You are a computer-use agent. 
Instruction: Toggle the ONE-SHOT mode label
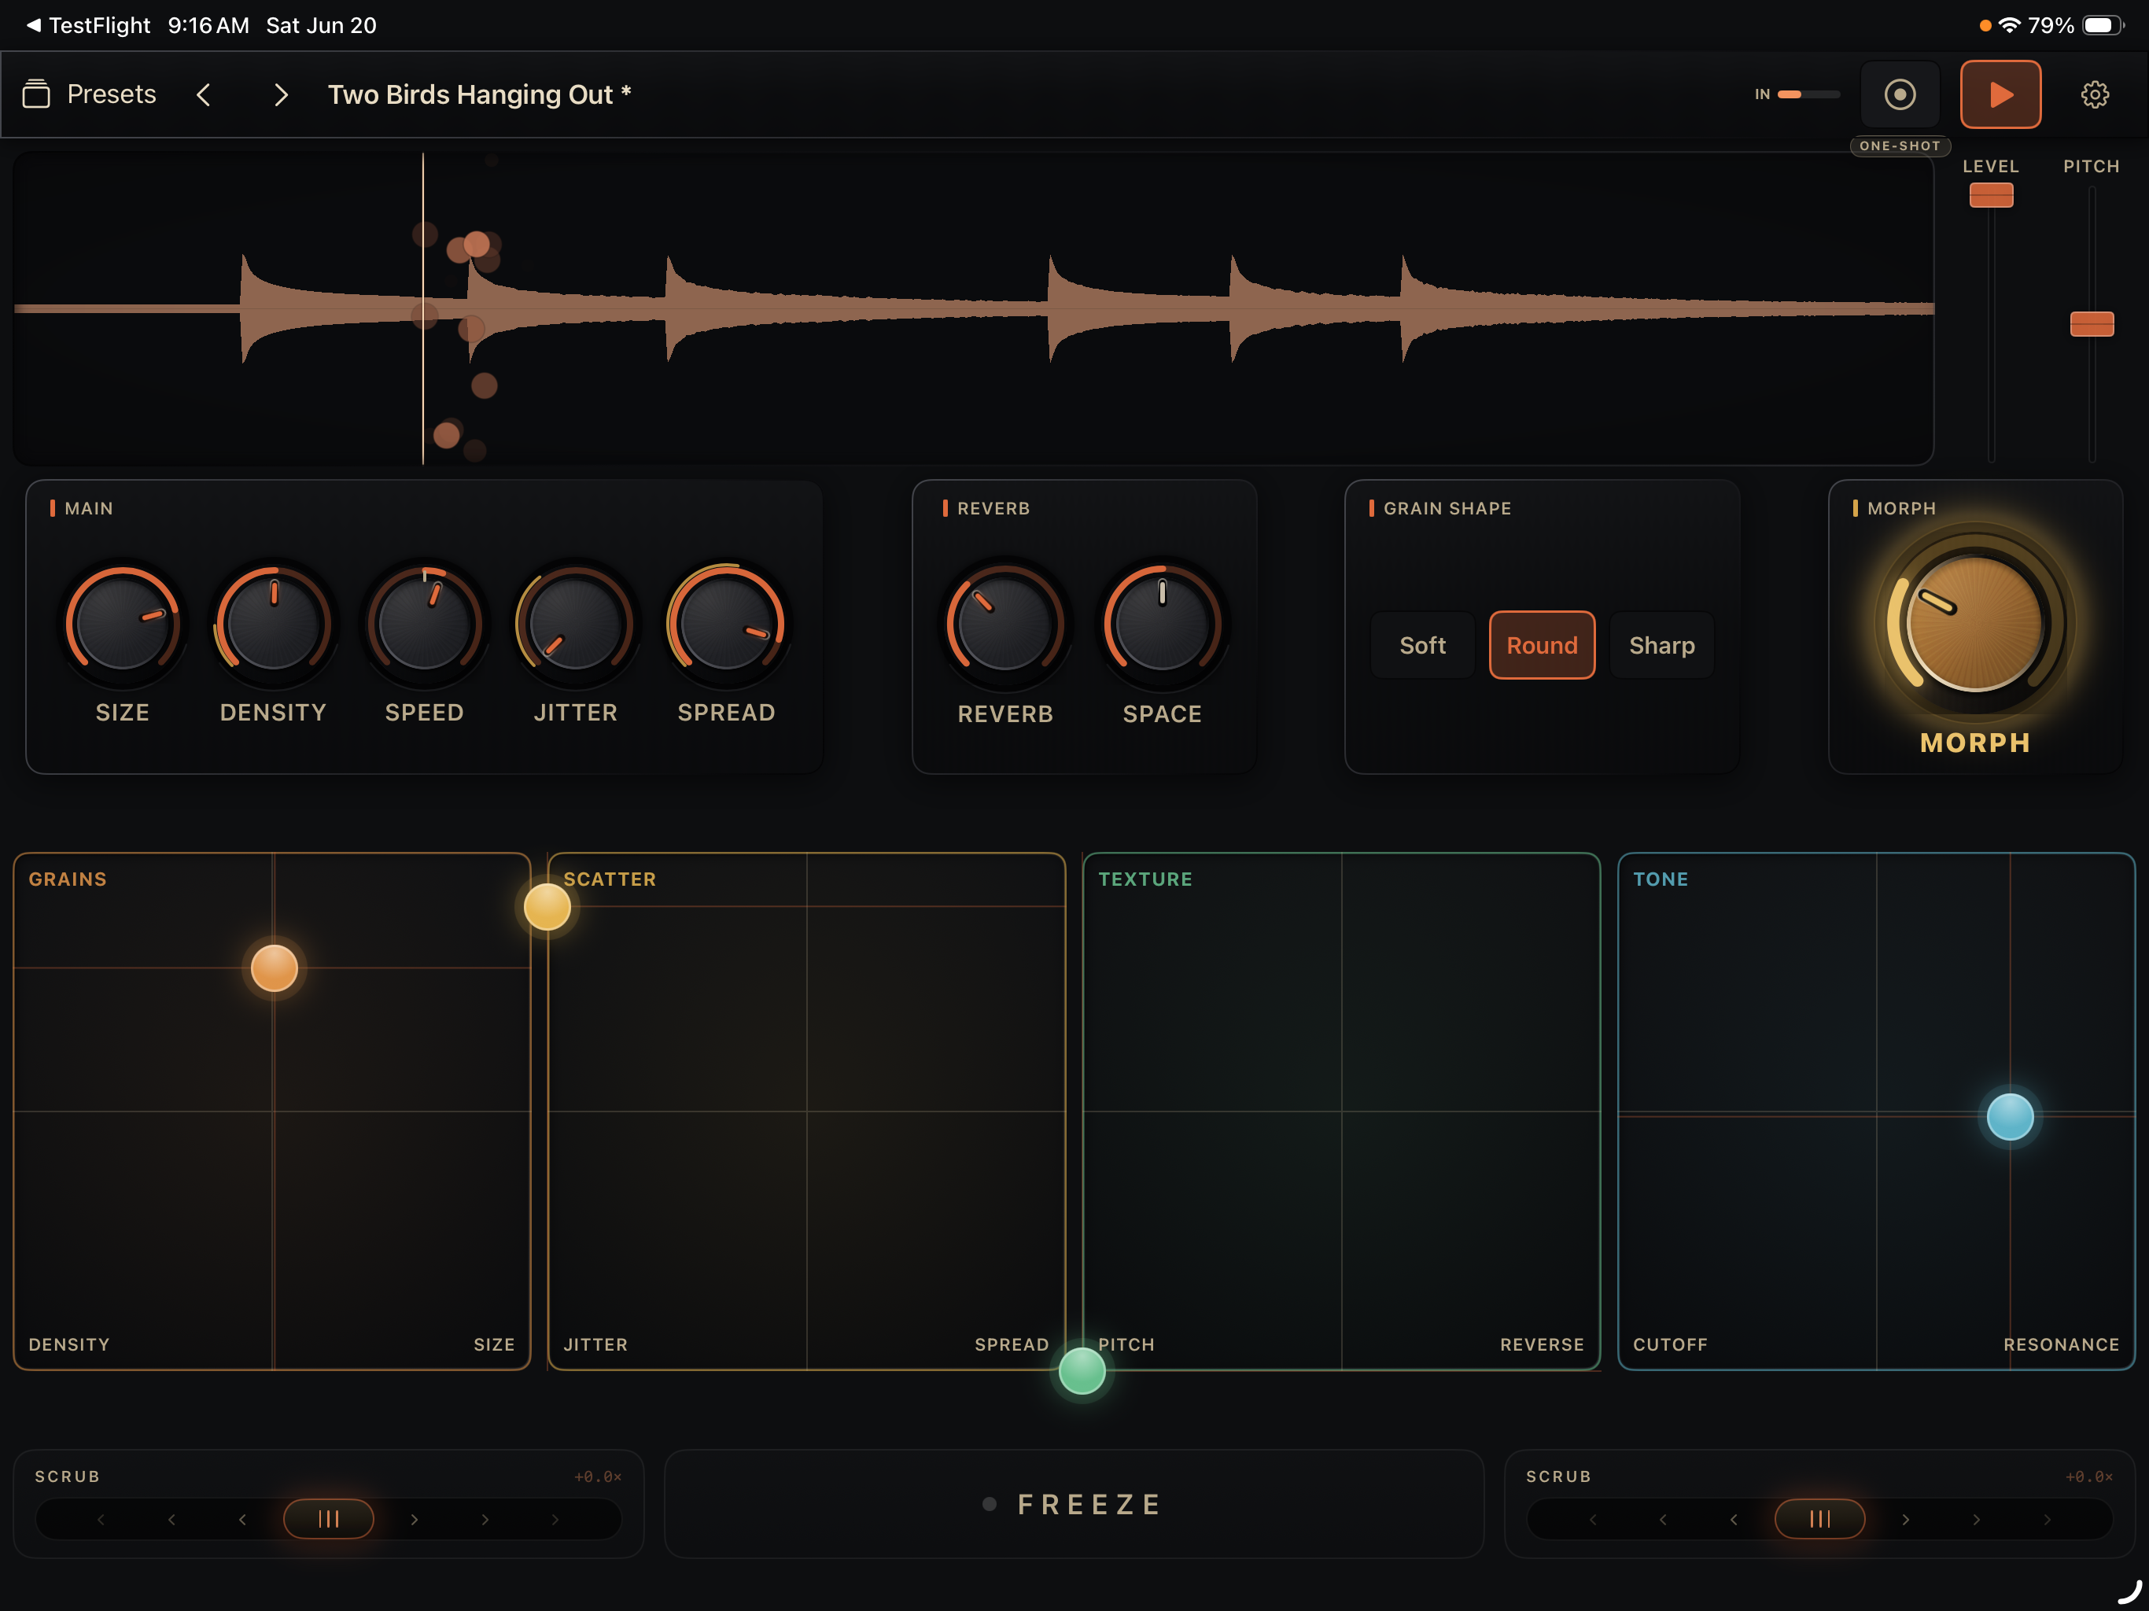pos(1900,146)
